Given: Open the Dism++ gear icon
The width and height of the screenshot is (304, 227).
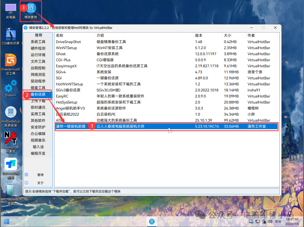Looking at the screenshot, I should click(11, 88).
